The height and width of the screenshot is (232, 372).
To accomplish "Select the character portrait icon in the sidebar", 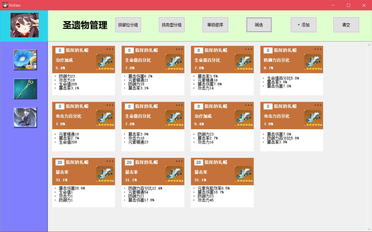I will tap(25, 118).
